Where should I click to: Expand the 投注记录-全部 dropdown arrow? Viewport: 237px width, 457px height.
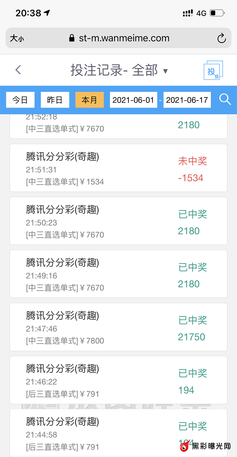tap(165, 71)
